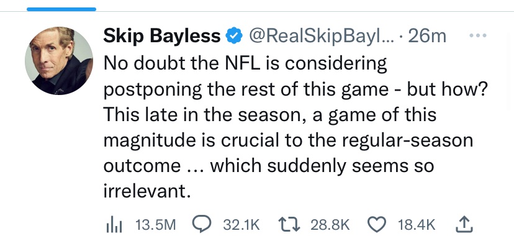This screenshot has height=236, width=514.
Task: Click the reply speech bubble icon
Action: [202, 225]
